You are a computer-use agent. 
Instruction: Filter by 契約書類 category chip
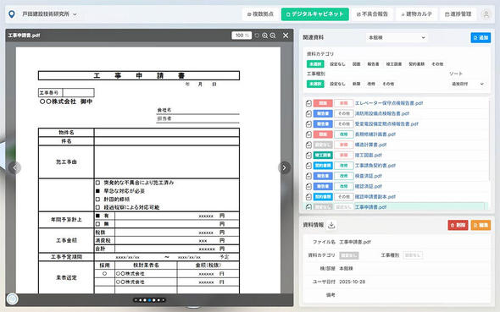(416, 64)
